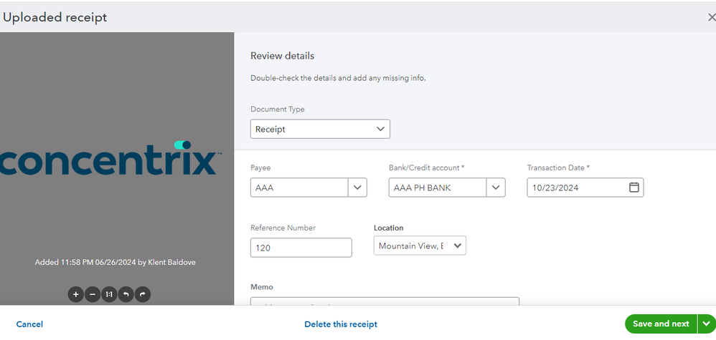Click into the Memo text box
Image resolution: width=716 pixels, height=340 pixels.
coord(385,301)
